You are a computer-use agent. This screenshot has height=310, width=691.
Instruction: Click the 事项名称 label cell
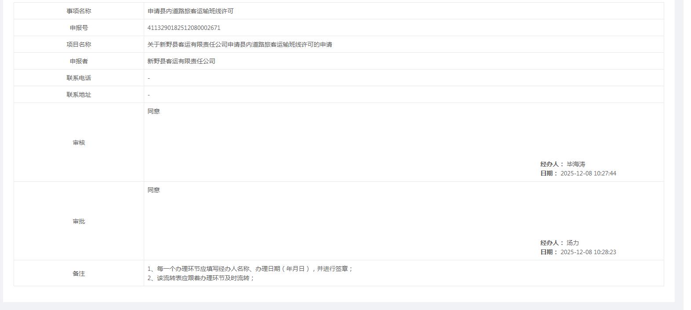pyautogui.click(x=79, y=11)
